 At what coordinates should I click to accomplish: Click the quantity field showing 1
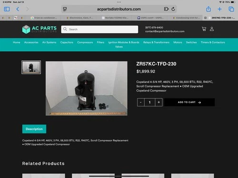(x=149, y=102)
